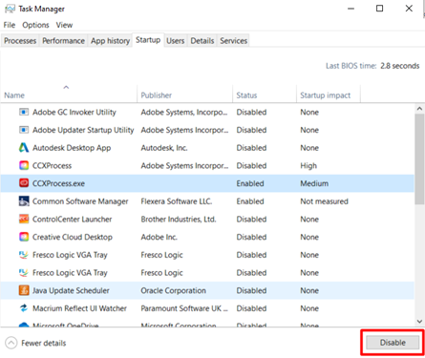This screenshot has width=425, height=358.
Task: Click the Creative Cloud Desktop icon
Action: 24,237
